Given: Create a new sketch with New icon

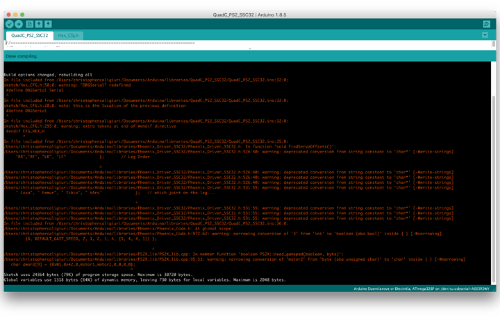Looking at the screenshot, I should (30, 24).
